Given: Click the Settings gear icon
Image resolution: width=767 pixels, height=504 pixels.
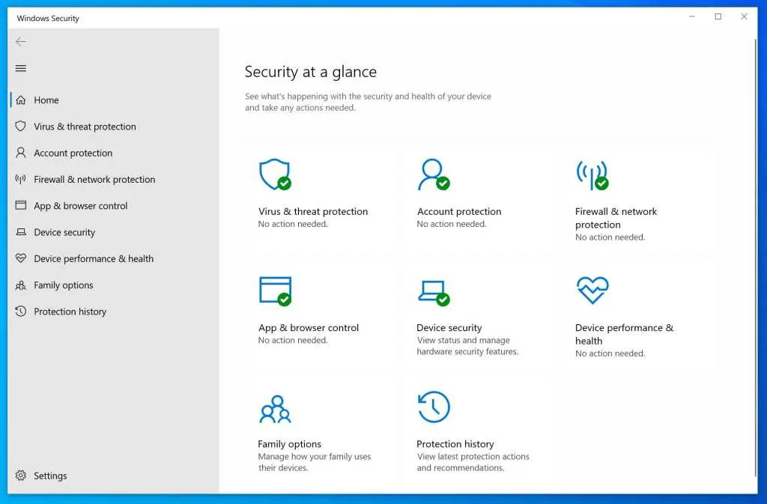Looking at the screenshot, I should [x=20, y=476].
